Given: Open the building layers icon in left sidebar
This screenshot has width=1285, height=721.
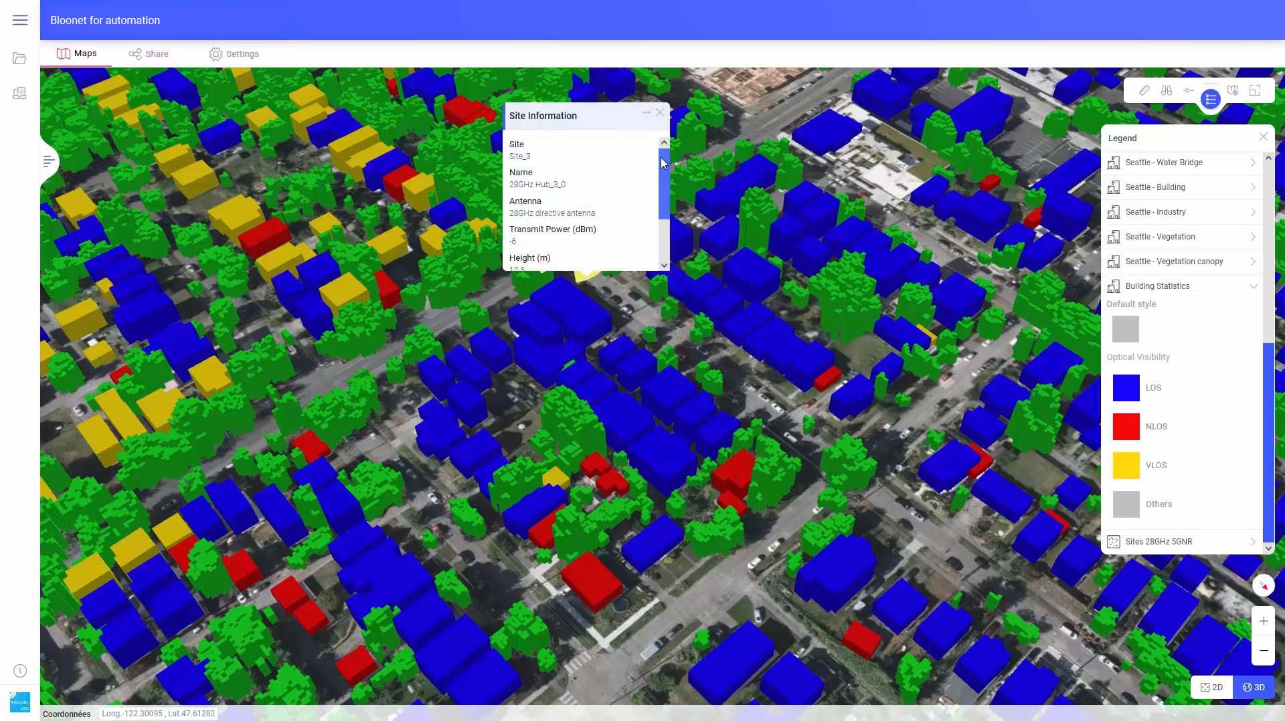Looking at the screenshot, I should (x=19, y=93).
